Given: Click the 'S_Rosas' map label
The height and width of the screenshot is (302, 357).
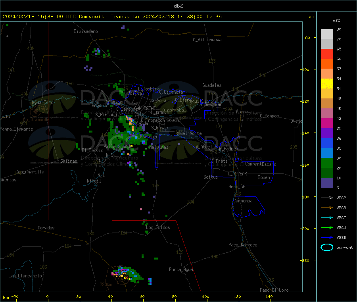Looking at the screenshot, I should (x=159, y=128).
